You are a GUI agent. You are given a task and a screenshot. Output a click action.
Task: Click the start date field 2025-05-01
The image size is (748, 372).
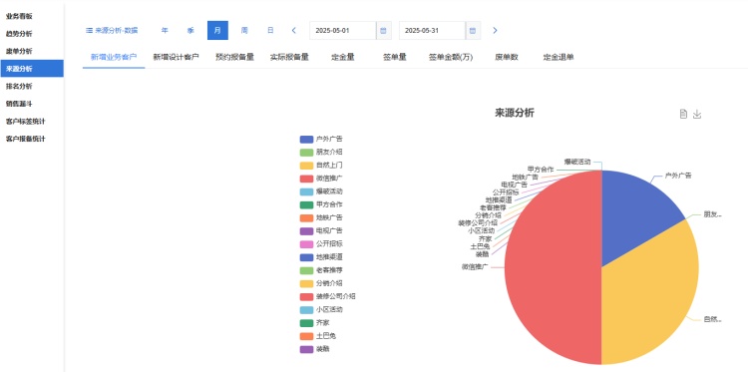(342, 31)
